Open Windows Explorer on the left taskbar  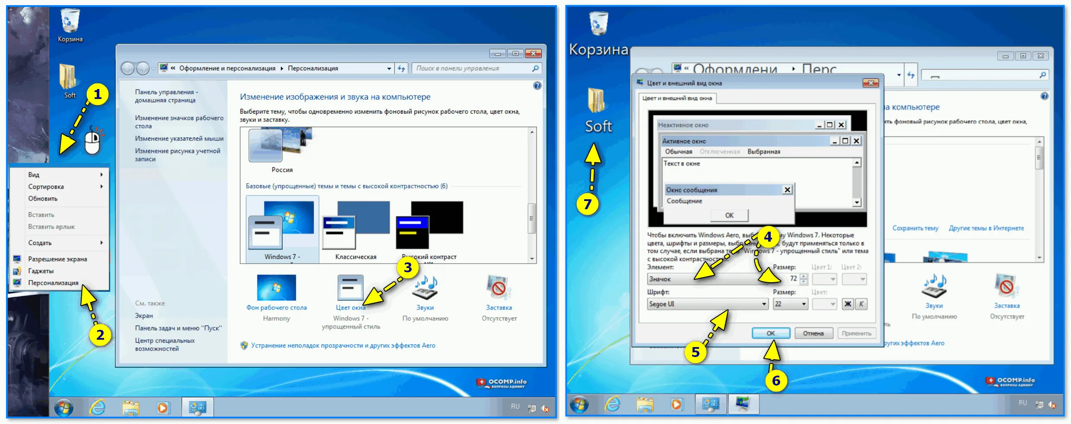tap(130, 408)
